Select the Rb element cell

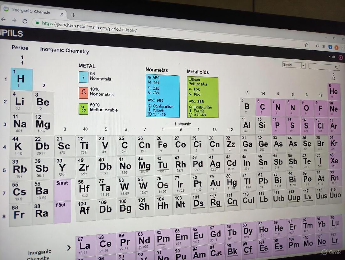click(x=20, y=169)
